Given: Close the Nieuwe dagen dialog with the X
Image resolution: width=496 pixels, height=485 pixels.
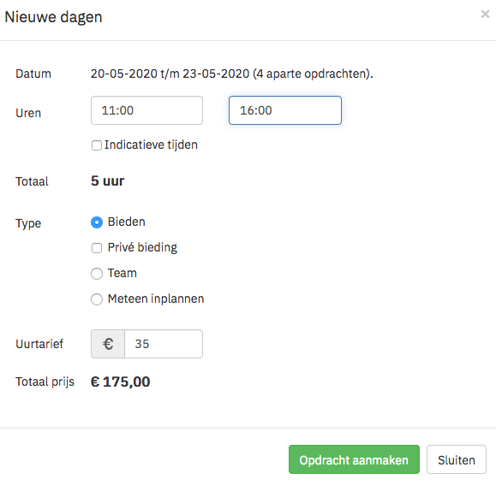Looking at the screenshot, I should coord(485,15).
